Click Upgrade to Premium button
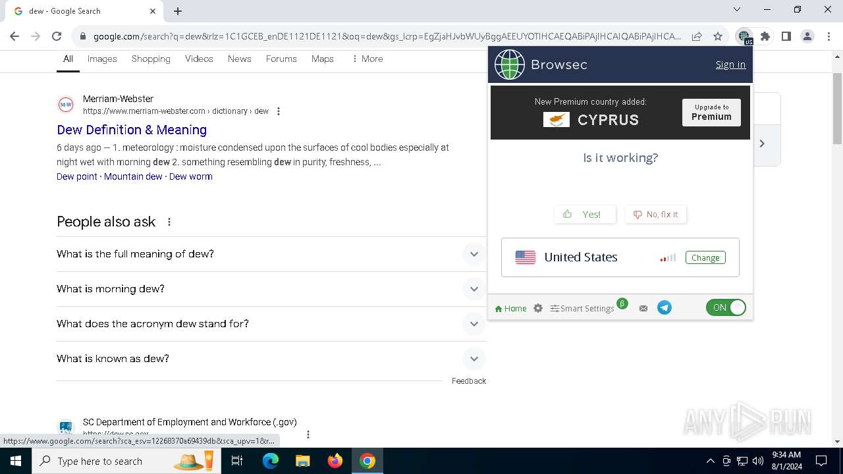This screenshot has height=474, width=843. (x=711, y=113)
